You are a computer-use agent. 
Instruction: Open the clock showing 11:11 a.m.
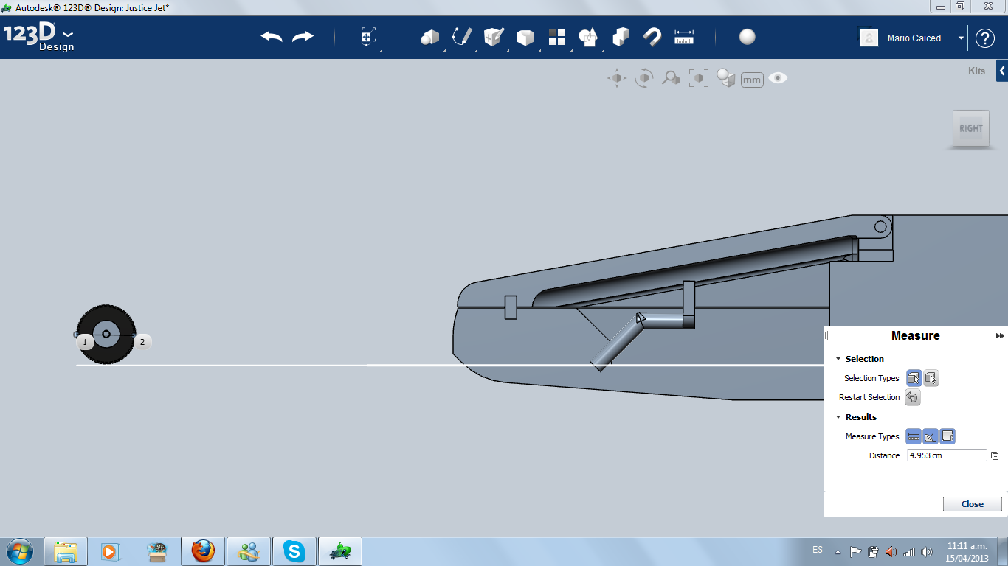click(x=967, y=551)
